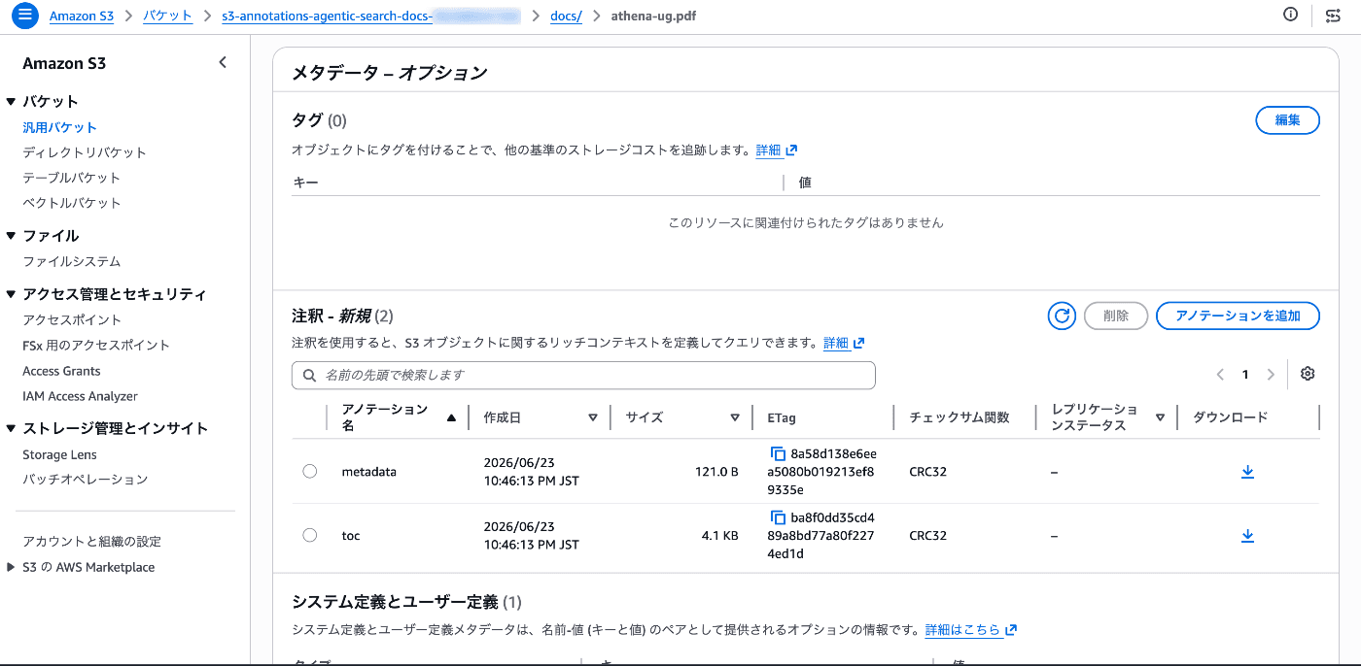The width and height of the screenshot is (1361, 666).
Task: Open バッチオペレーション in the sidebar
Action: (86, 480)
